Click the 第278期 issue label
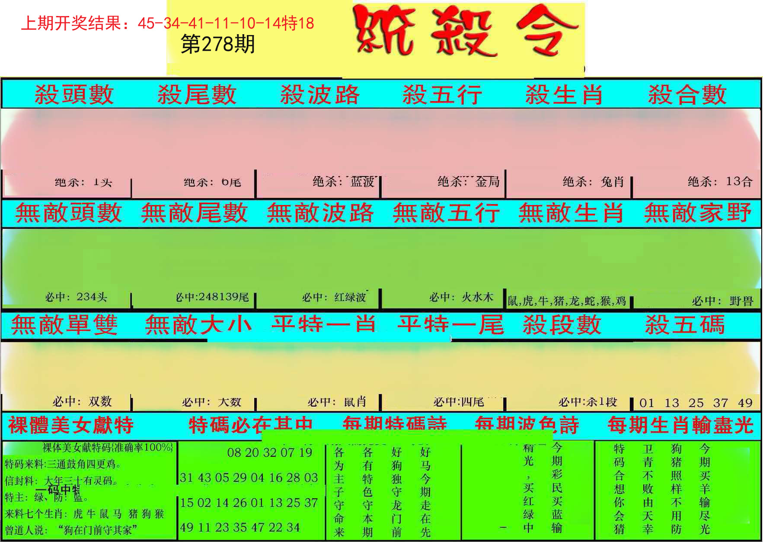 pos(218,44)
